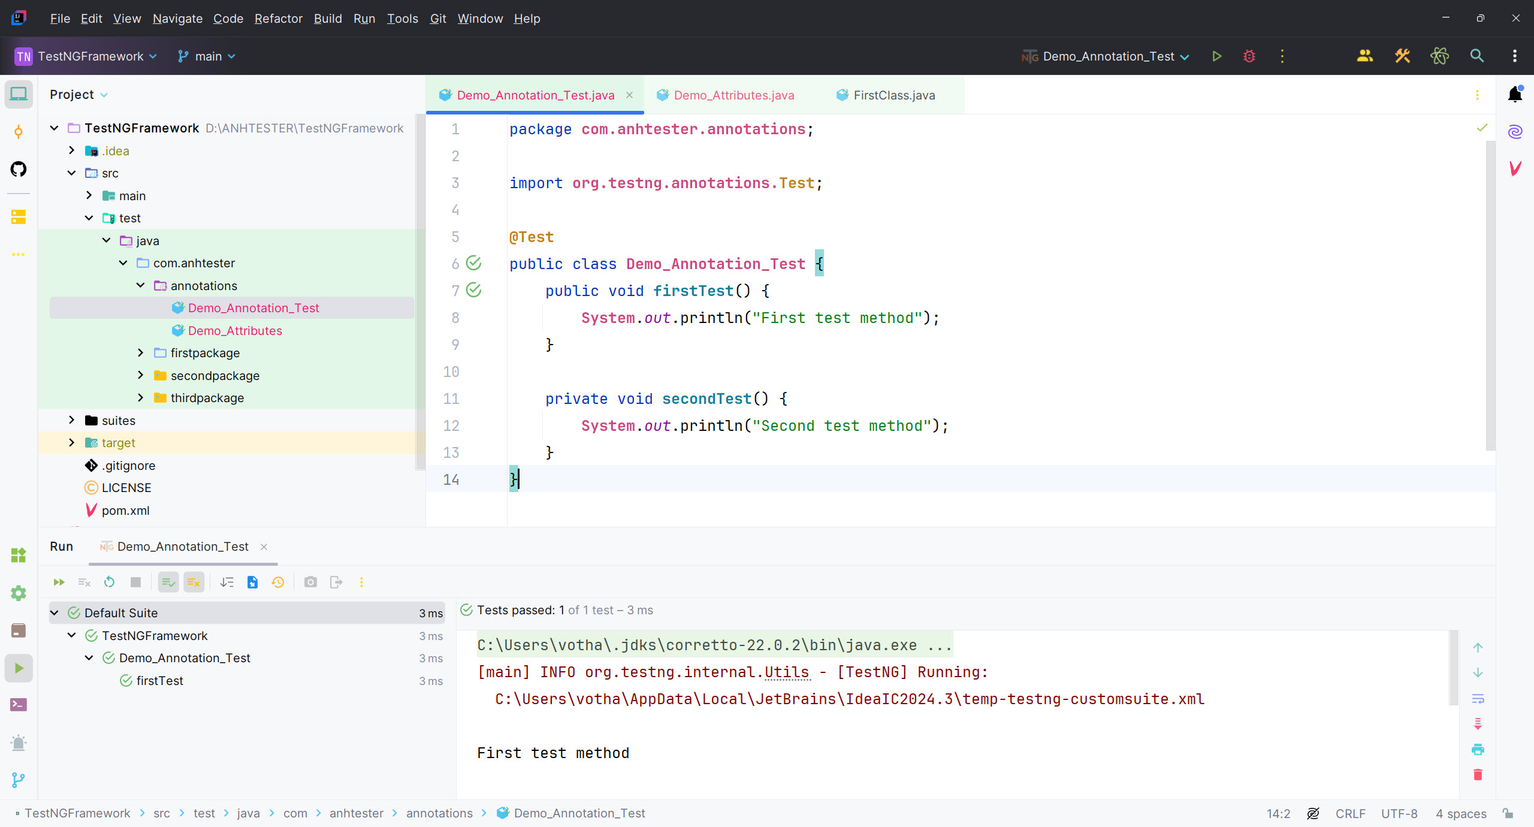Click the Utils link in console
The height and width of the screenshot is (827, 1534).
pos(787,672)
